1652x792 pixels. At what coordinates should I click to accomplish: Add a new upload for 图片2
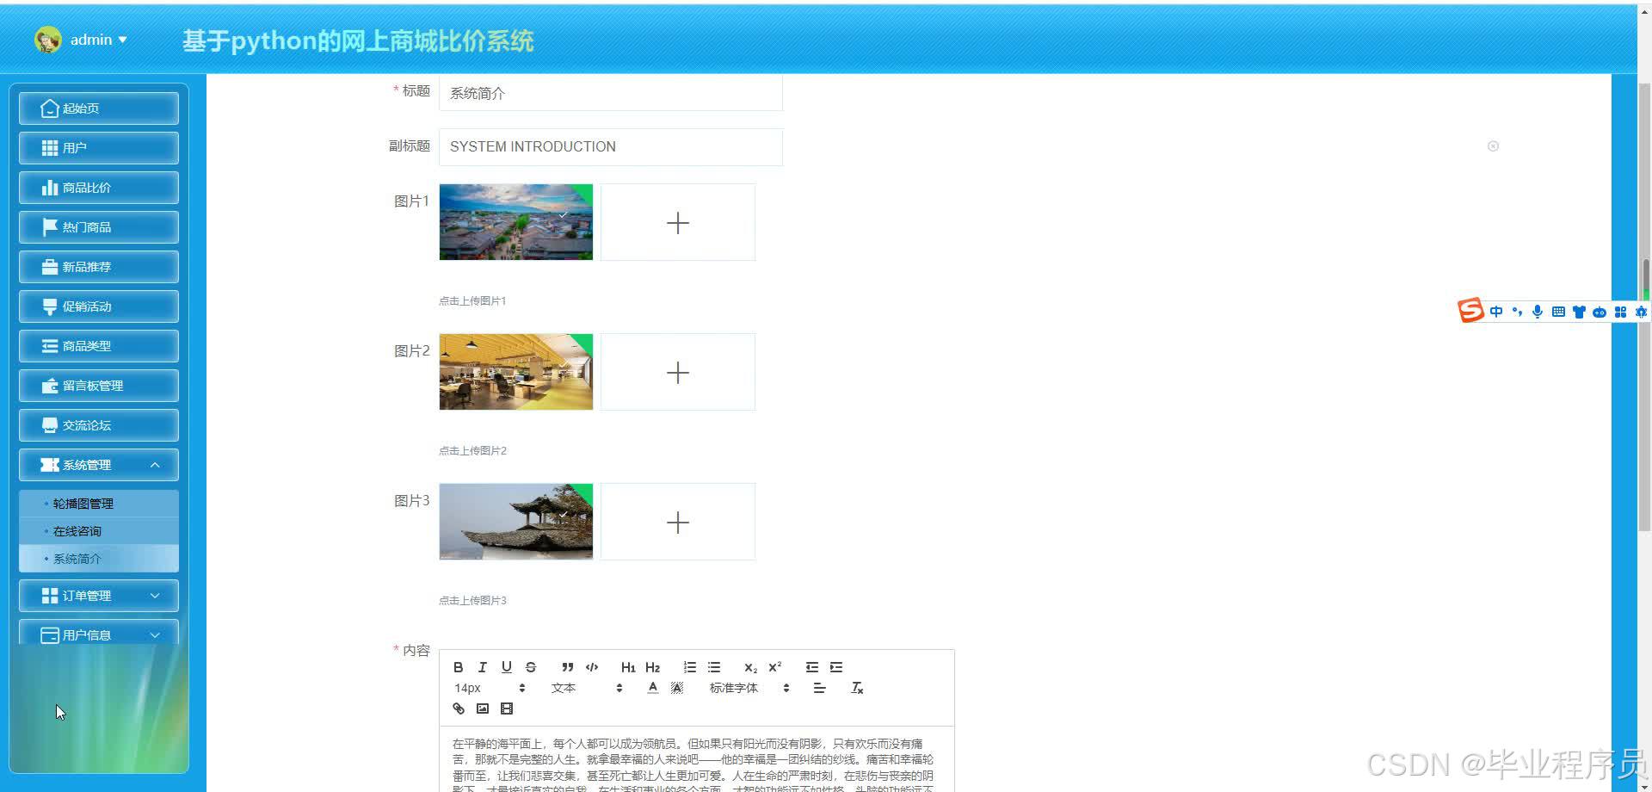point(678,372)
